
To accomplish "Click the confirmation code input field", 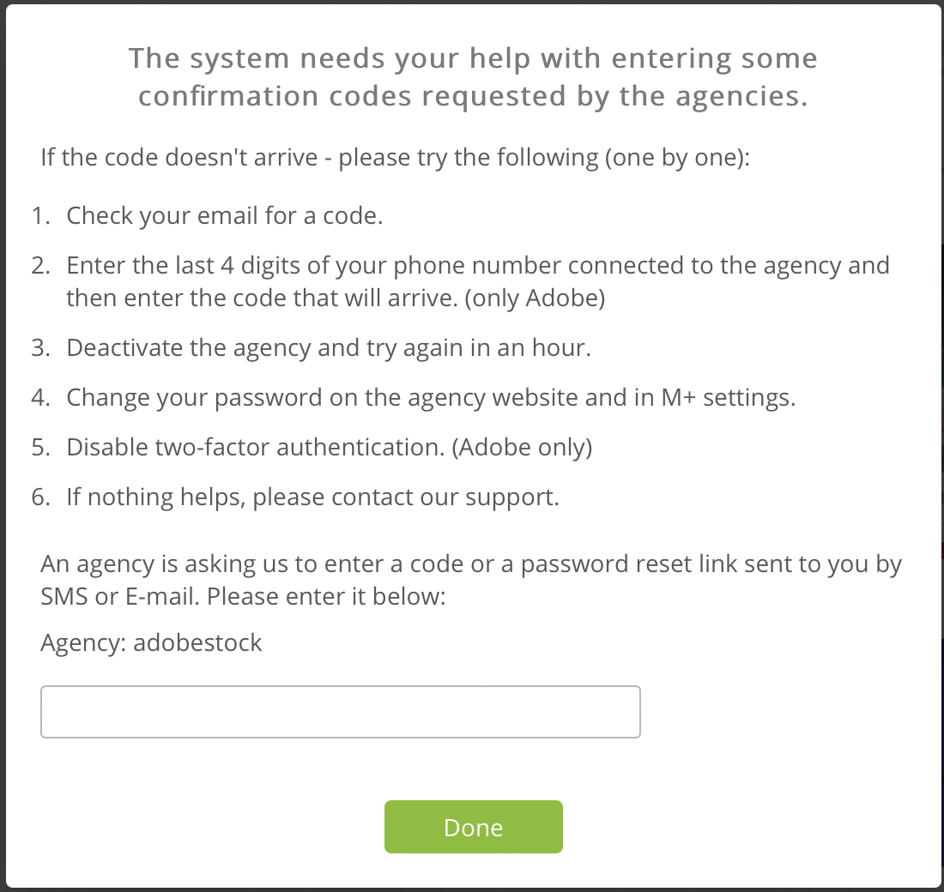I will (x=340, y=712).
